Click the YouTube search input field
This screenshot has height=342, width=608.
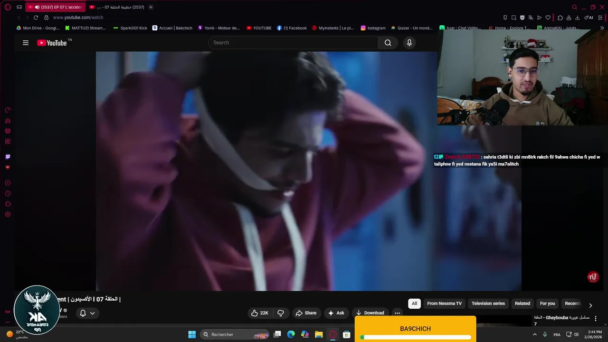293,43
